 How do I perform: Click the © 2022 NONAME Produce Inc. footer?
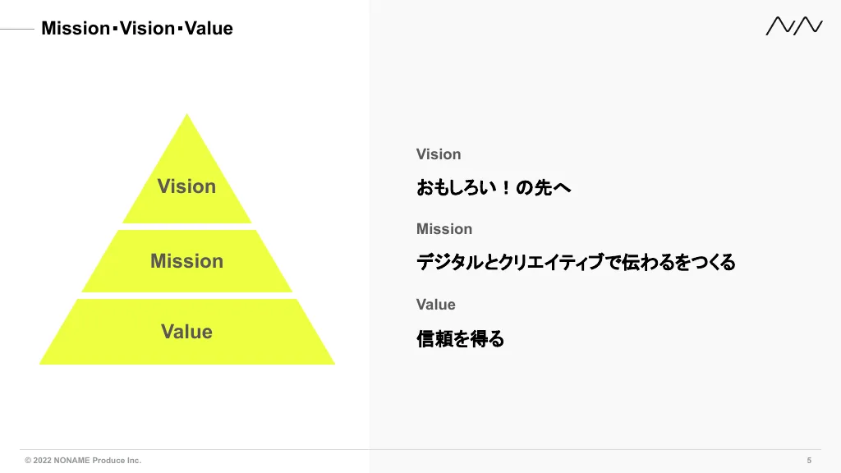(83, 460)
